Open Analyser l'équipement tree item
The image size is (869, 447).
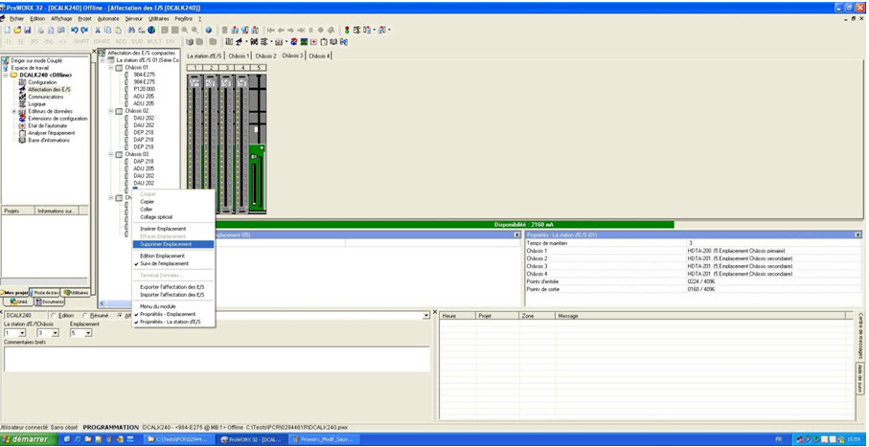pos(52,132)
